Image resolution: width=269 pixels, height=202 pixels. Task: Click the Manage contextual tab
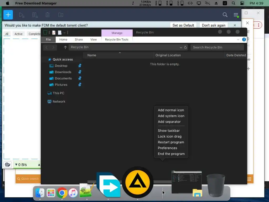coord(117,33)
